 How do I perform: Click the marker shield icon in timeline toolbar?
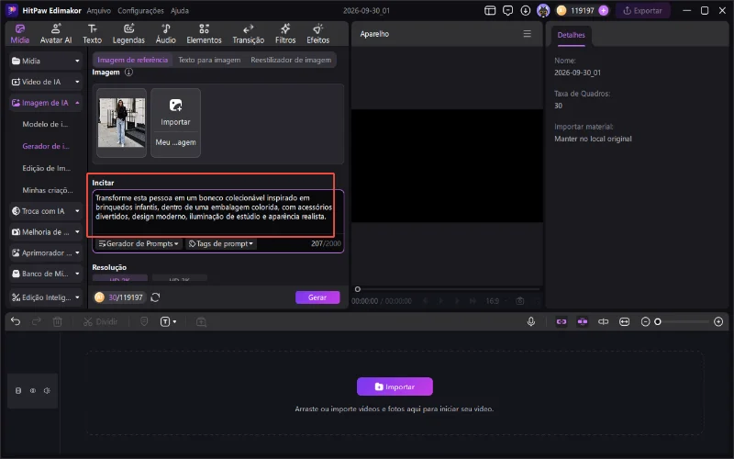(x=144, y=322)
